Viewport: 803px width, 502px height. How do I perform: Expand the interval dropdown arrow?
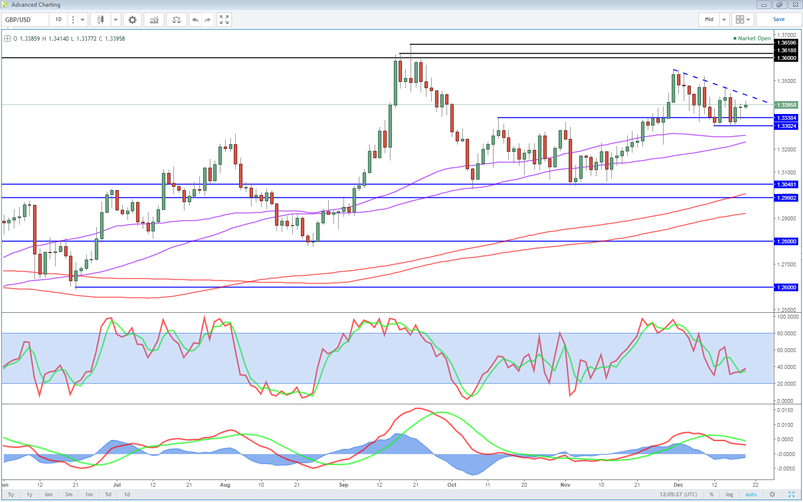[82, 20]
